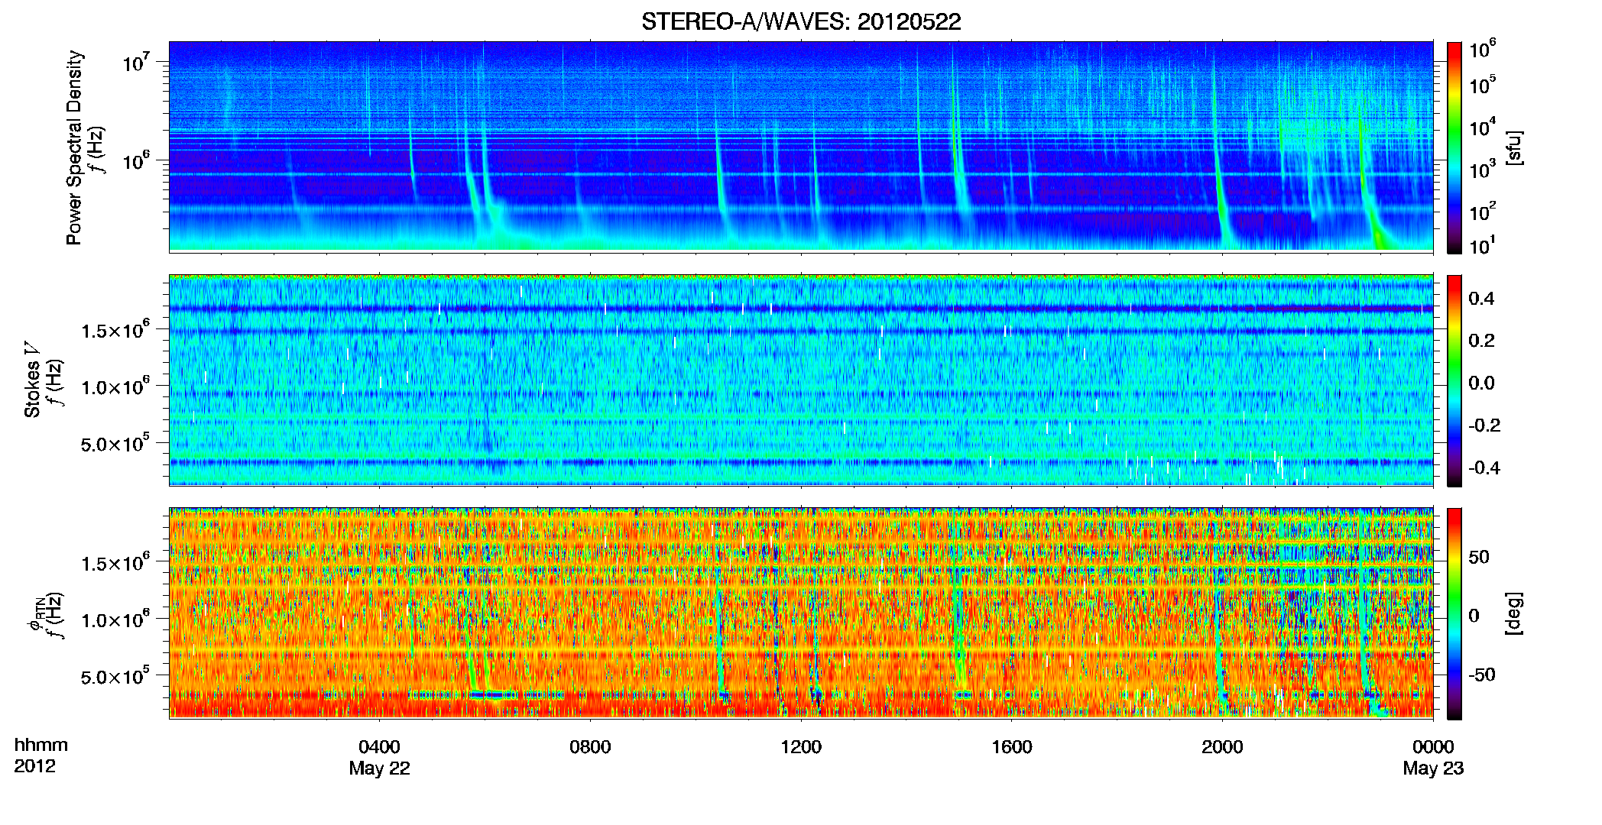Click the Power Spectral Density spectrogram panel

(801, 147)
